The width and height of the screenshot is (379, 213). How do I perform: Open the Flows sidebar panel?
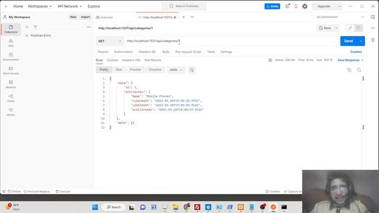[x=11, y=98]
